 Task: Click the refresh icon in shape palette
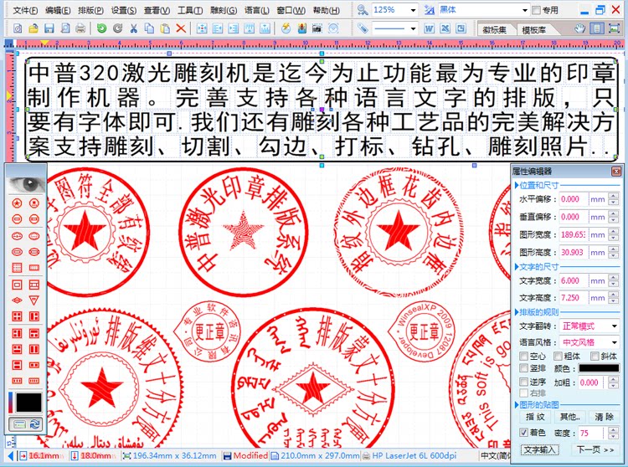(35, 423)
